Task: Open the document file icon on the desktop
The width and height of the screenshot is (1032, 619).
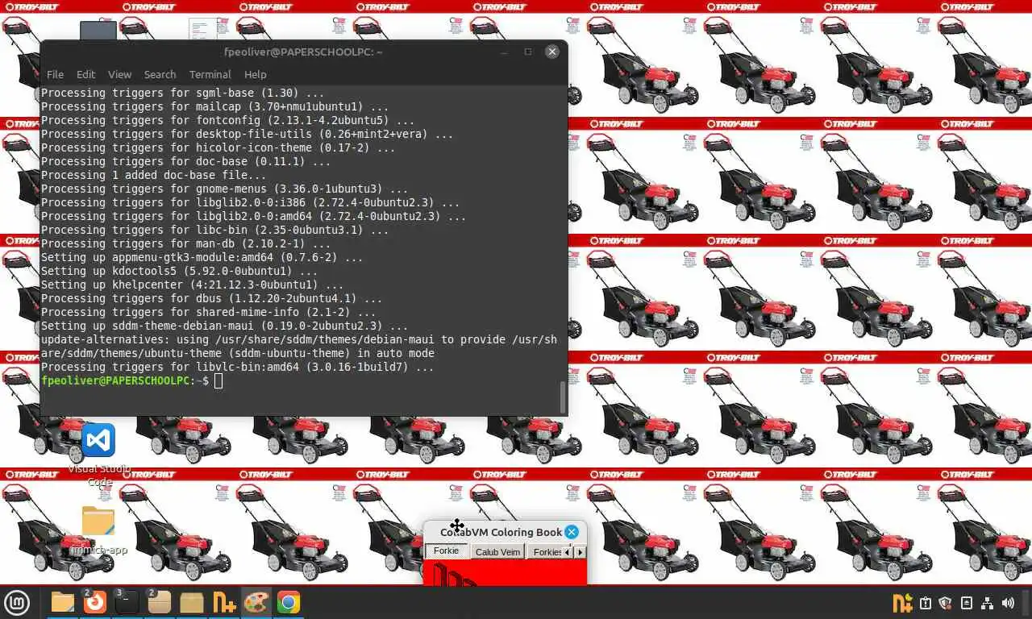Action: point(202,30)
